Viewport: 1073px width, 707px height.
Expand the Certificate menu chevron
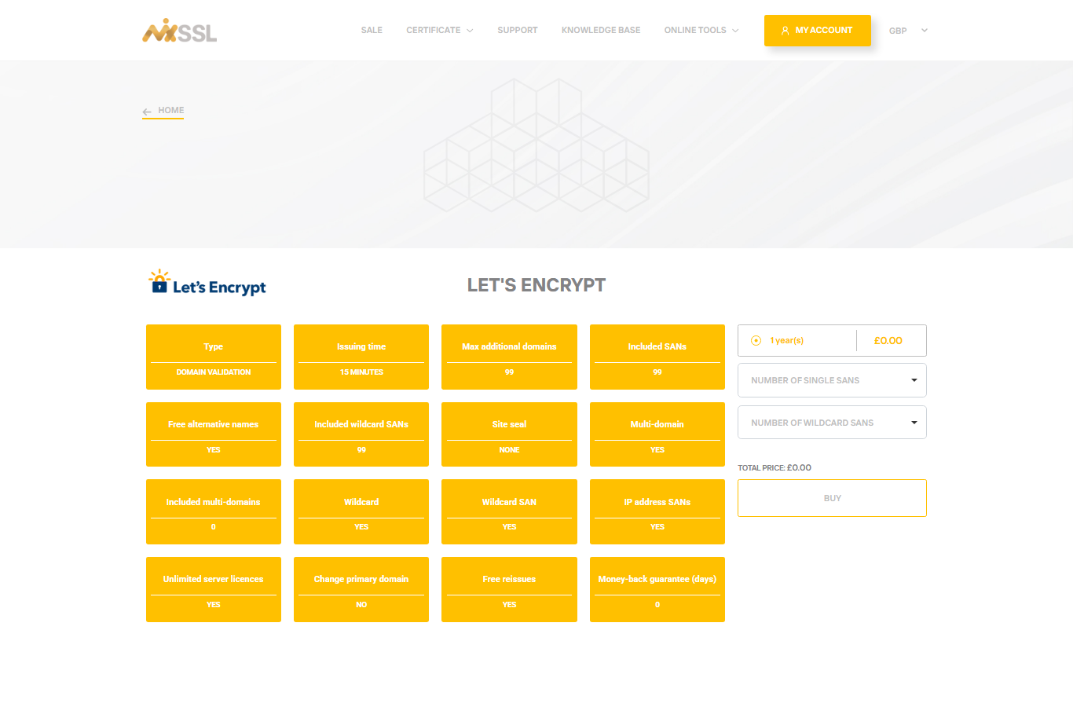coord(470,31)
